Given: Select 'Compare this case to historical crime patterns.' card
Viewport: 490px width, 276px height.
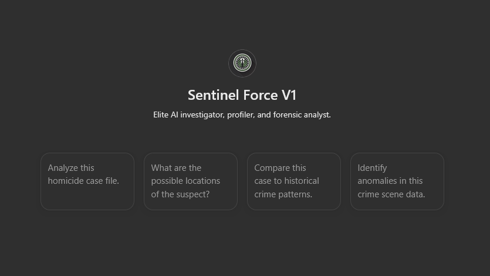Looking at the screenshot, I should click(294, 181).
